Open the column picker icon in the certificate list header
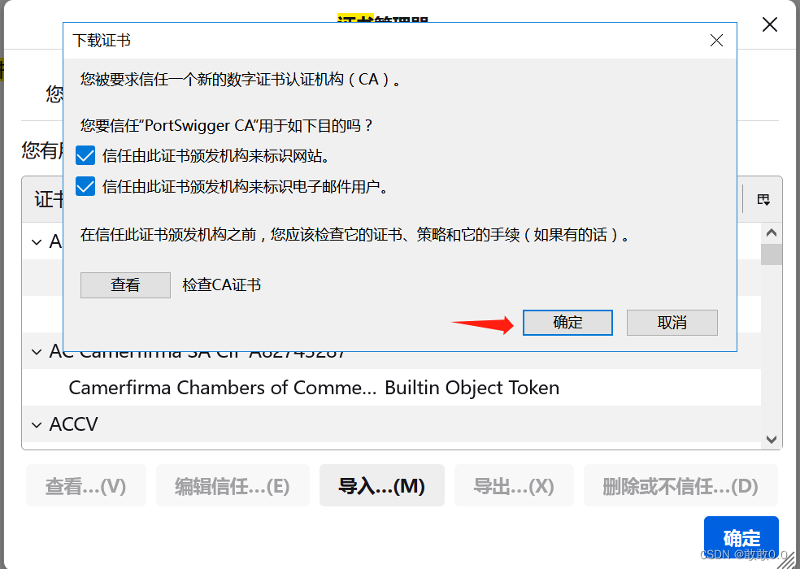The image size is (800, 569). pyautogui.click(x=763, y=199)
